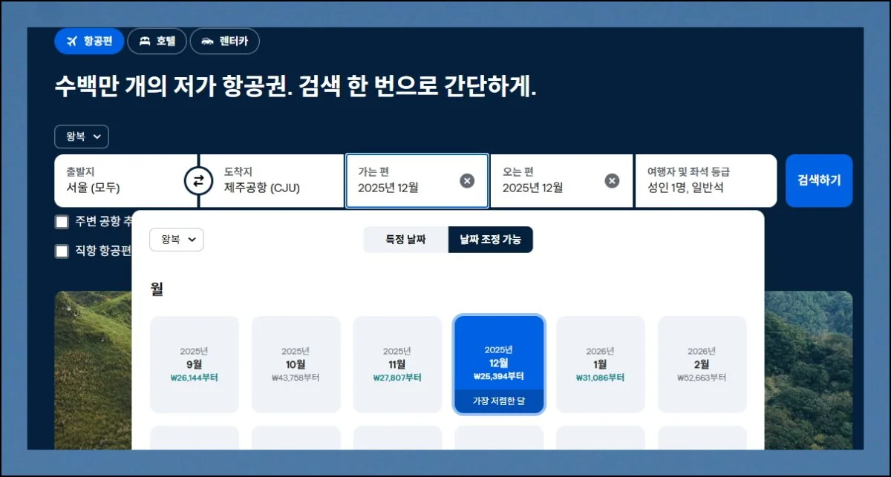
Task: Expand the 왕복 trip type dropdown above search
Action: (82, 136)
